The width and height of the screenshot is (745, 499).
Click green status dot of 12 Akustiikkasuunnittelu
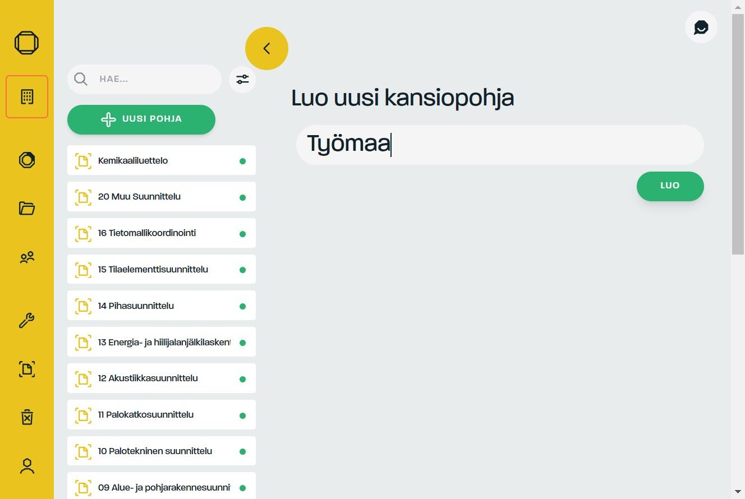coord(242,379)
